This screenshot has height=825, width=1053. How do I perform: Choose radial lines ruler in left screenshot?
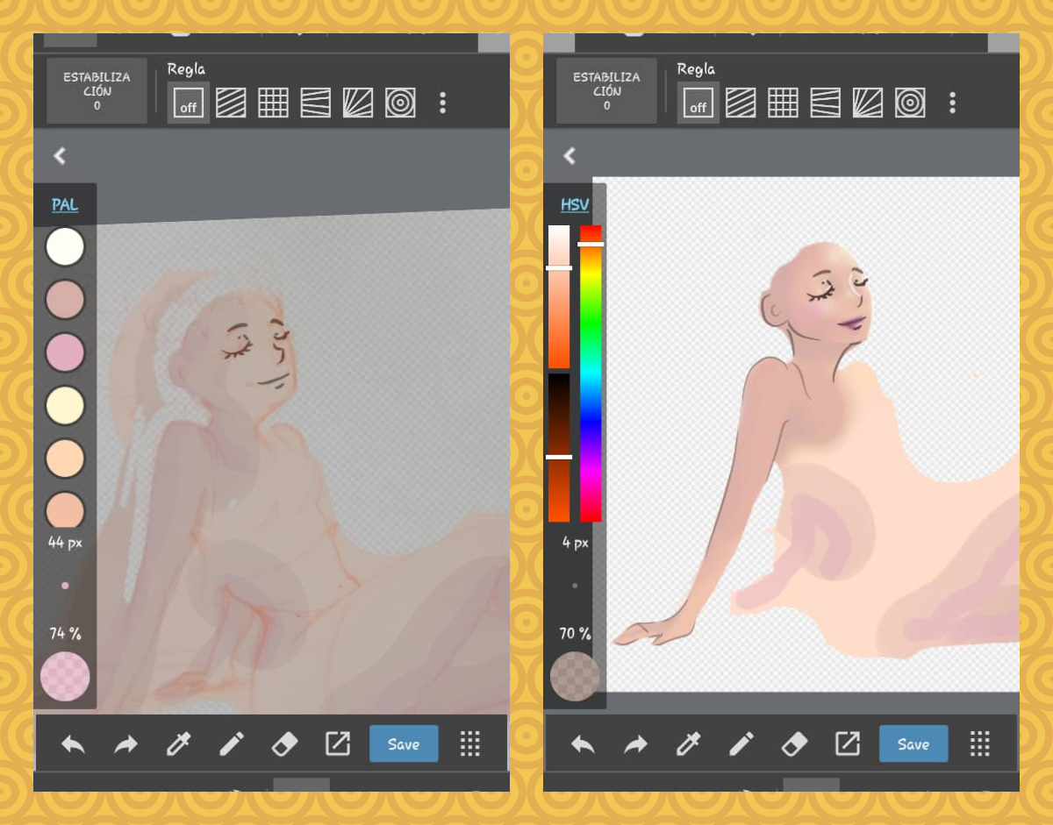(x=358, y=103)
